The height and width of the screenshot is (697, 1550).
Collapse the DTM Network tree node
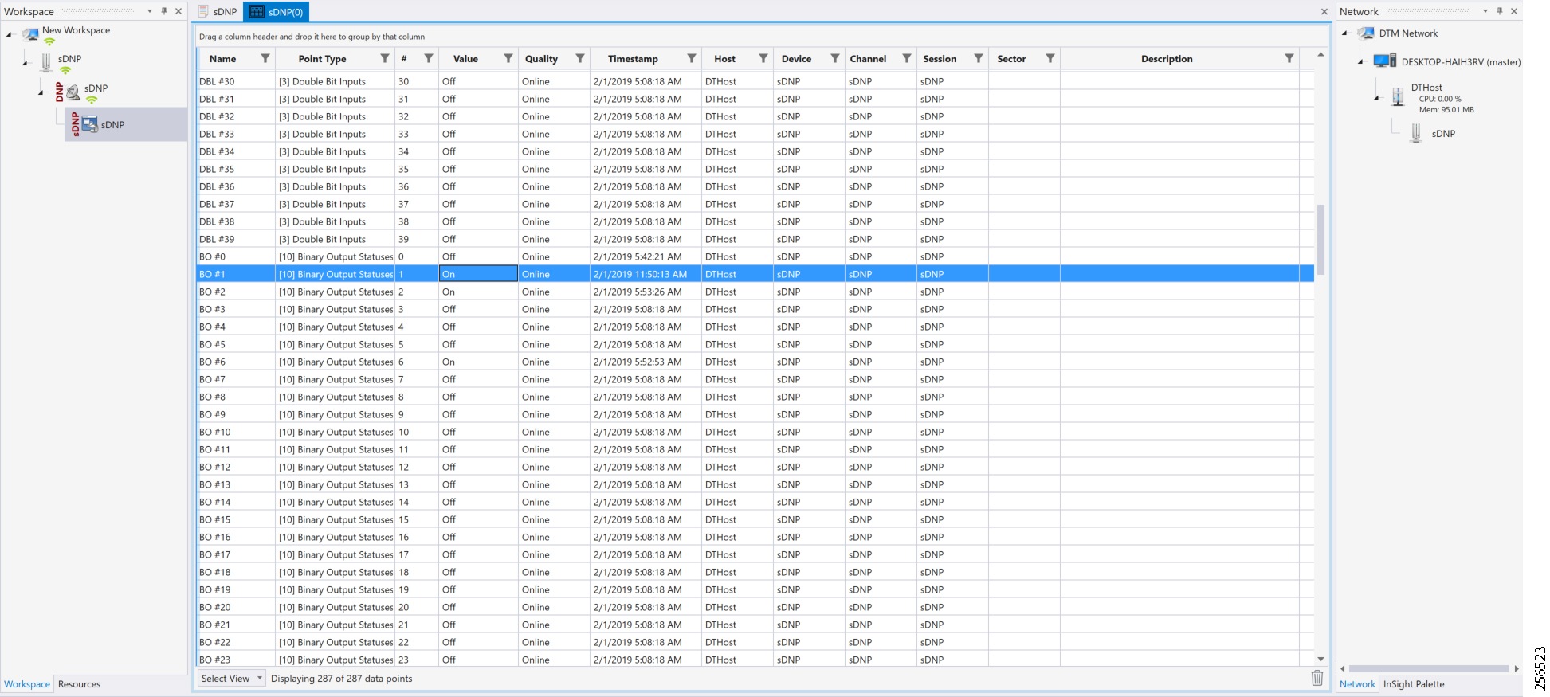1344,33
